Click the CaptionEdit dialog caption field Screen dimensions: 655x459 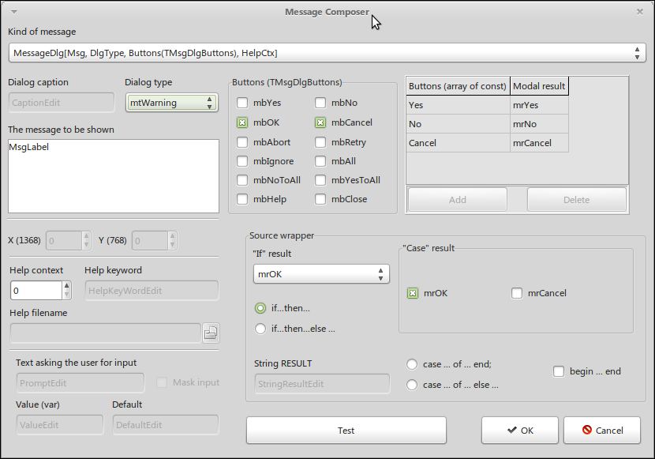point(62,103)
